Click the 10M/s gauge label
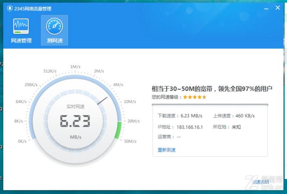Screen dimensions: 287x194 click(x=130, y=102)
